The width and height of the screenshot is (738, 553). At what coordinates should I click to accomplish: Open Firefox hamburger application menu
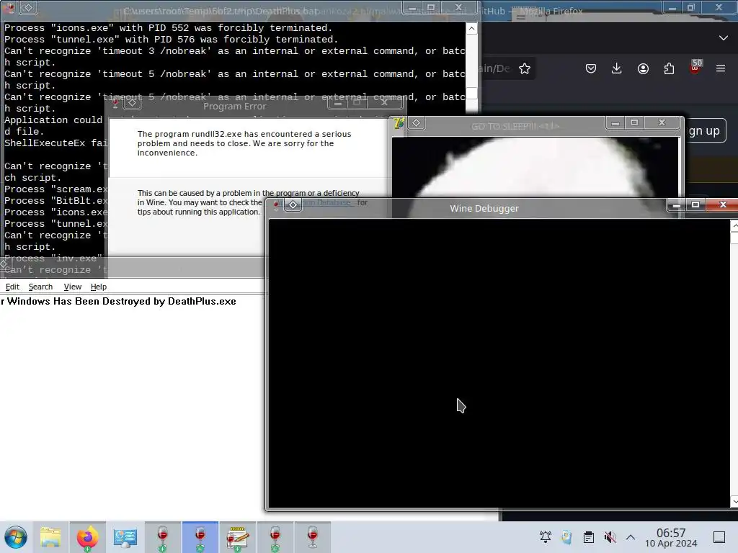tap(721, 68)
